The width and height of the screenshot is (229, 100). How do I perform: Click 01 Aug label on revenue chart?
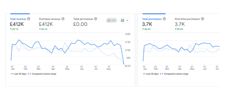[x=109, y=68]
